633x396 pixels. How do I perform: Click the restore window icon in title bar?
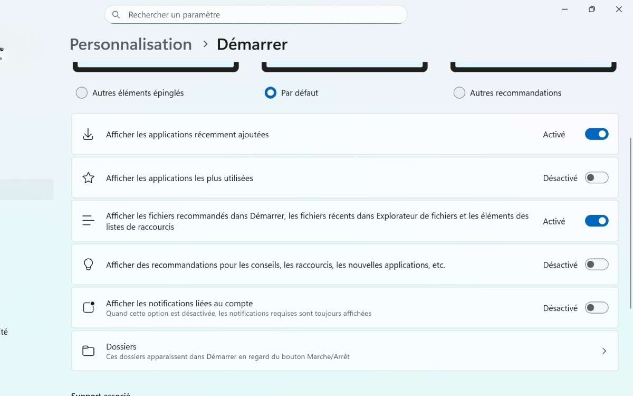591,9
